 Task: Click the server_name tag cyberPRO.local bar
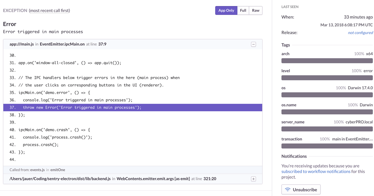[x=327, y=129]
